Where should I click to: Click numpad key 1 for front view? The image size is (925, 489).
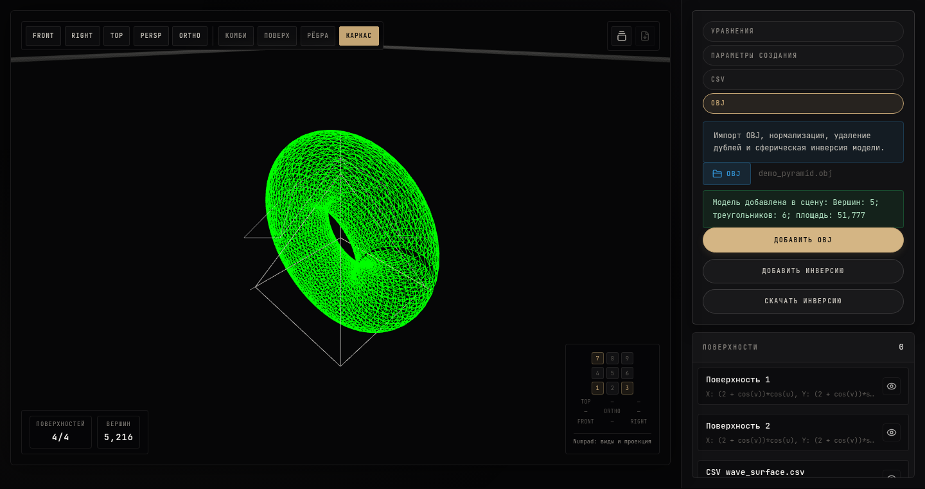click(597, 388)
